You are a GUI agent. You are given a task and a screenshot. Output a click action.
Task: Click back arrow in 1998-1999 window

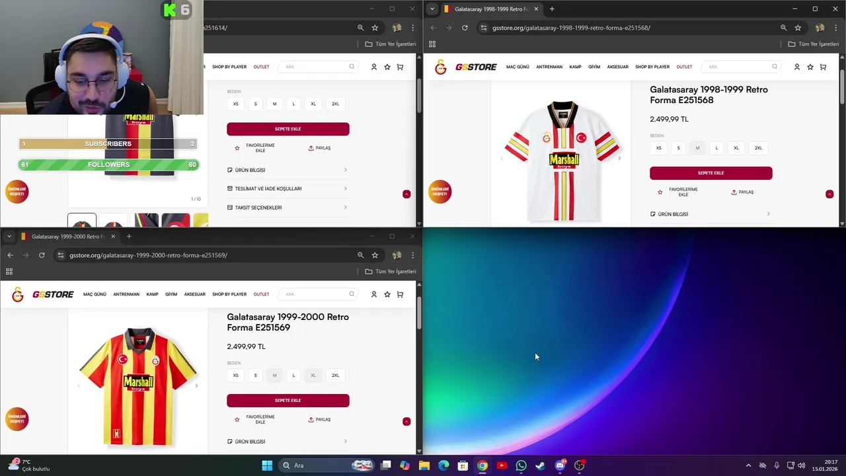point(433,28)
